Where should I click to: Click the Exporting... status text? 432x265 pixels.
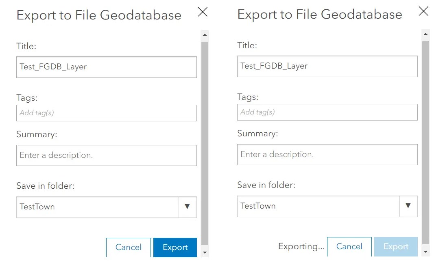point(301,246)
